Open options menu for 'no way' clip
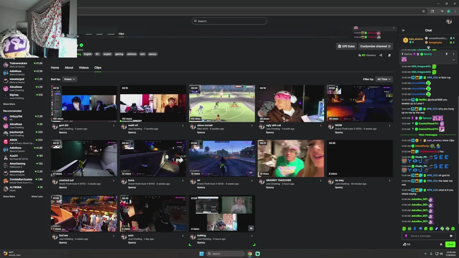The width and height of the screenshot is (459, 258). 390,181
